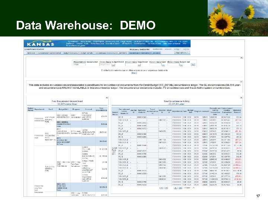Switch to the Budget Overview tab
The height and width of the screenshot is (201, 268).
coord(70,53)
